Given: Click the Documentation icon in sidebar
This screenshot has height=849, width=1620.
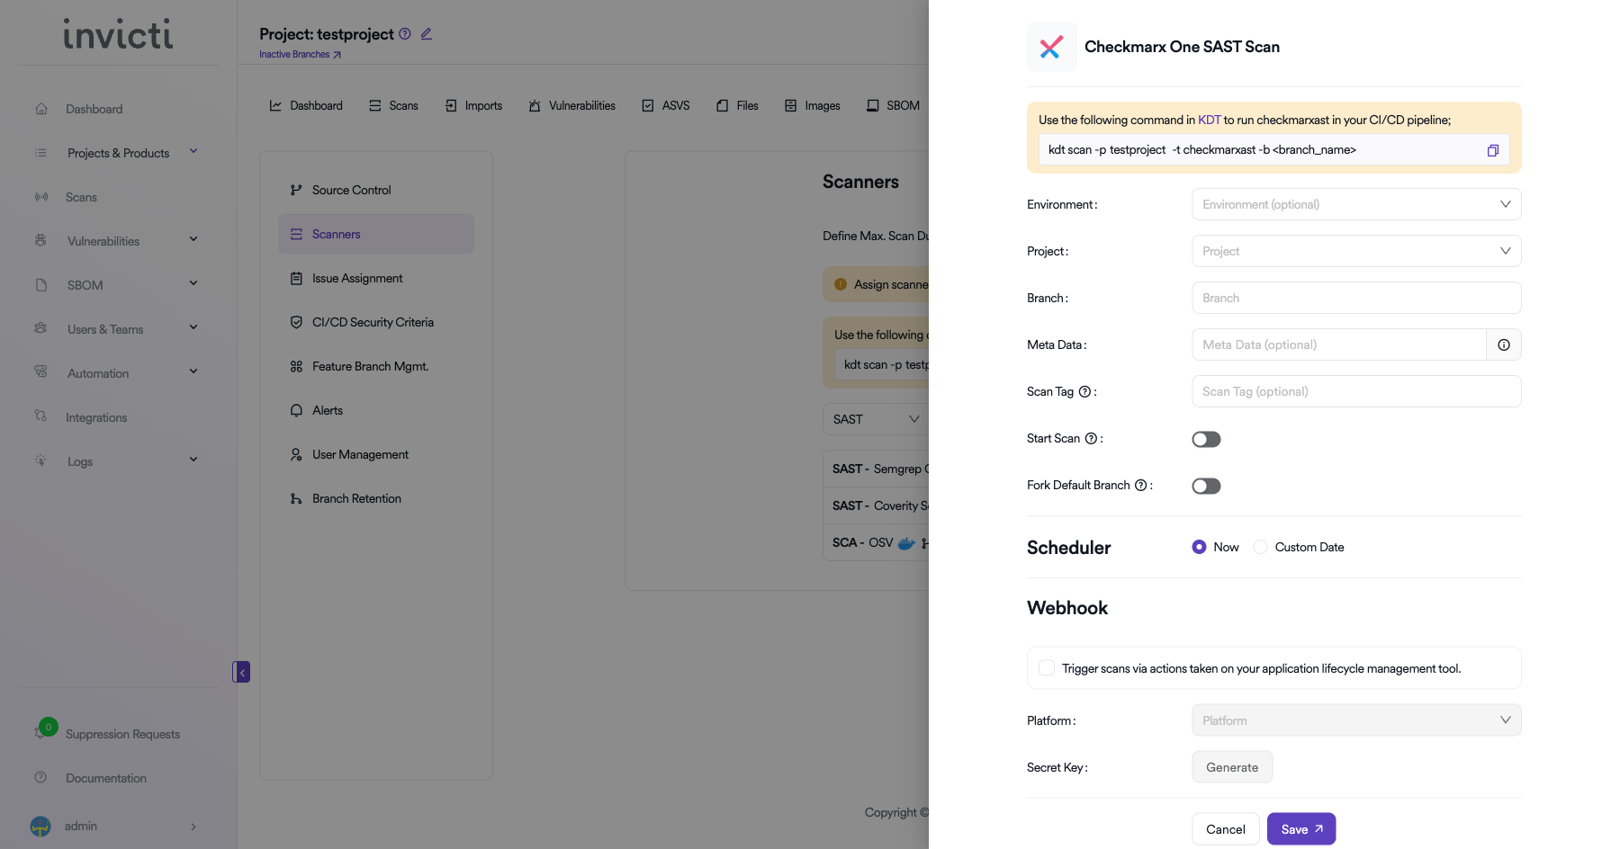Looking at the screenshot, I should click(40, 777).
